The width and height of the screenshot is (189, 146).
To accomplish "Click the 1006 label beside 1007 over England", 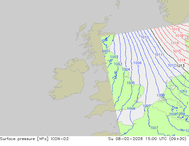I will pos(131,108).
